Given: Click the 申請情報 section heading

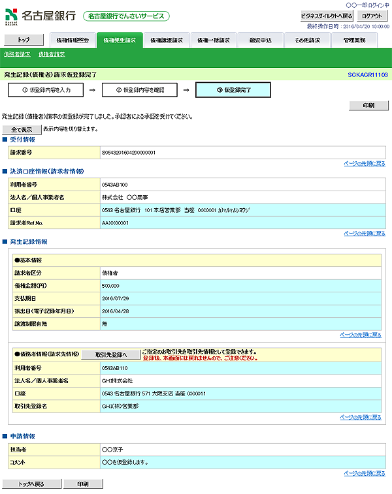Looking at the screenshot, I should [x=22, y=437].
